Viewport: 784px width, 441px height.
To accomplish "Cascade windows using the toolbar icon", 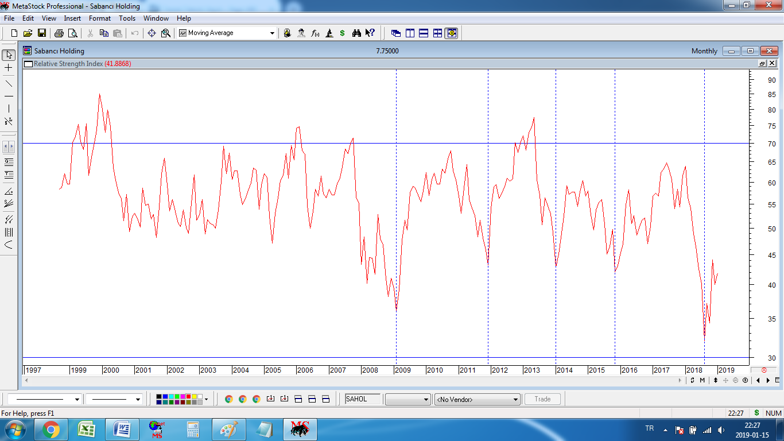I will click(x=396, y=33).
